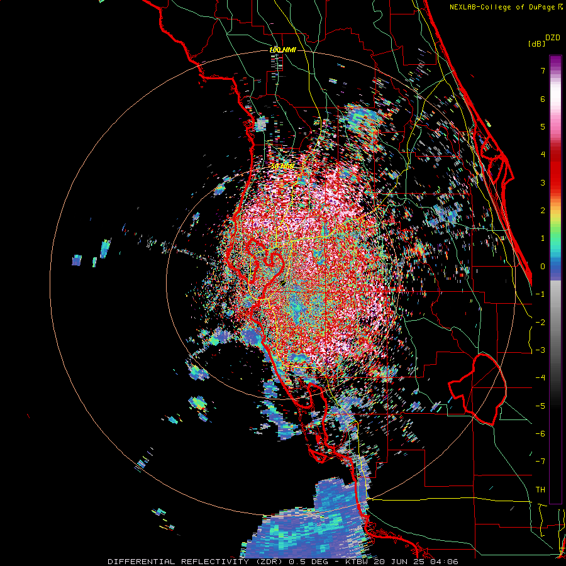Click the ZDR color scale bar

[x=555, y=279]
